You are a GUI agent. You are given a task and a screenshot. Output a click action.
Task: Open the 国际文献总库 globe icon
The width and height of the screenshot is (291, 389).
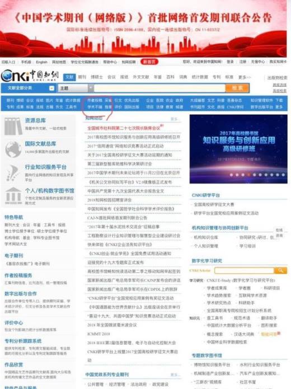point(13,149)
